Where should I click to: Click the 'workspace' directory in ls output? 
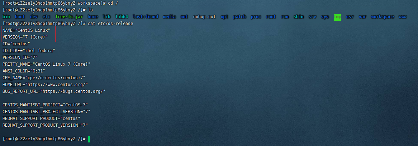(383, 17)
